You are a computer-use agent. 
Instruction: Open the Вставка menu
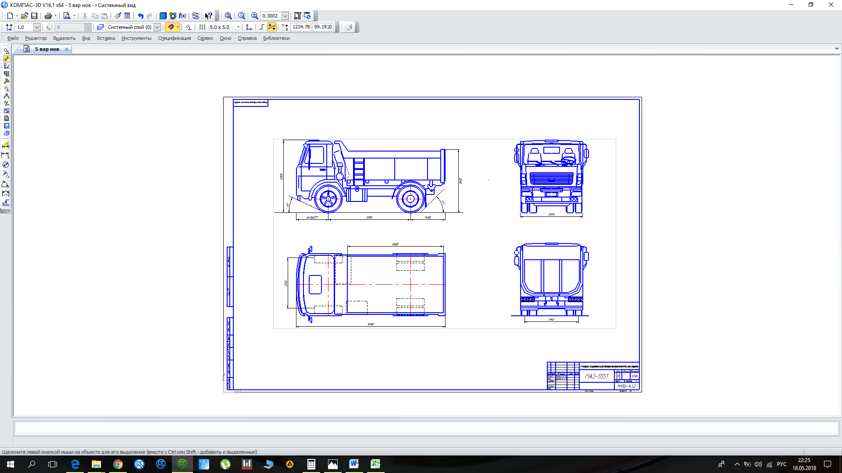click(x=106, y=39)
